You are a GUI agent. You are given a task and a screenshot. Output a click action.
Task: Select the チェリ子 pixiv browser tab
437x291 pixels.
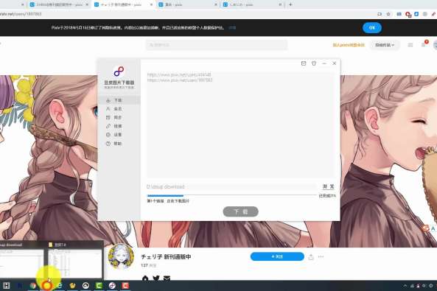(122, 4)
